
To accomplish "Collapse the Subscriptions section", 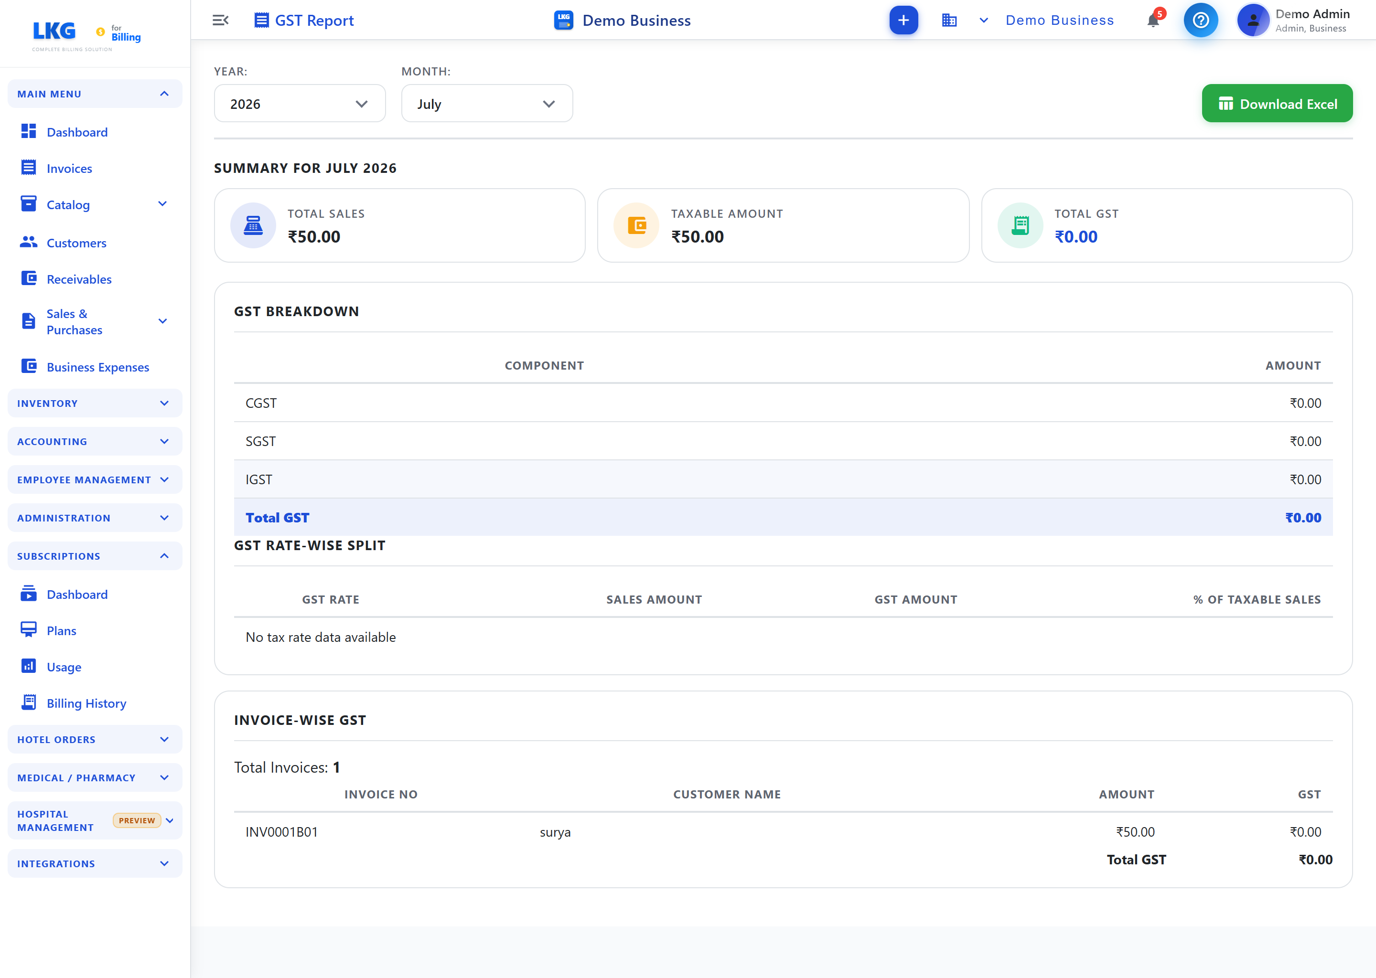I will click(95, 556).
